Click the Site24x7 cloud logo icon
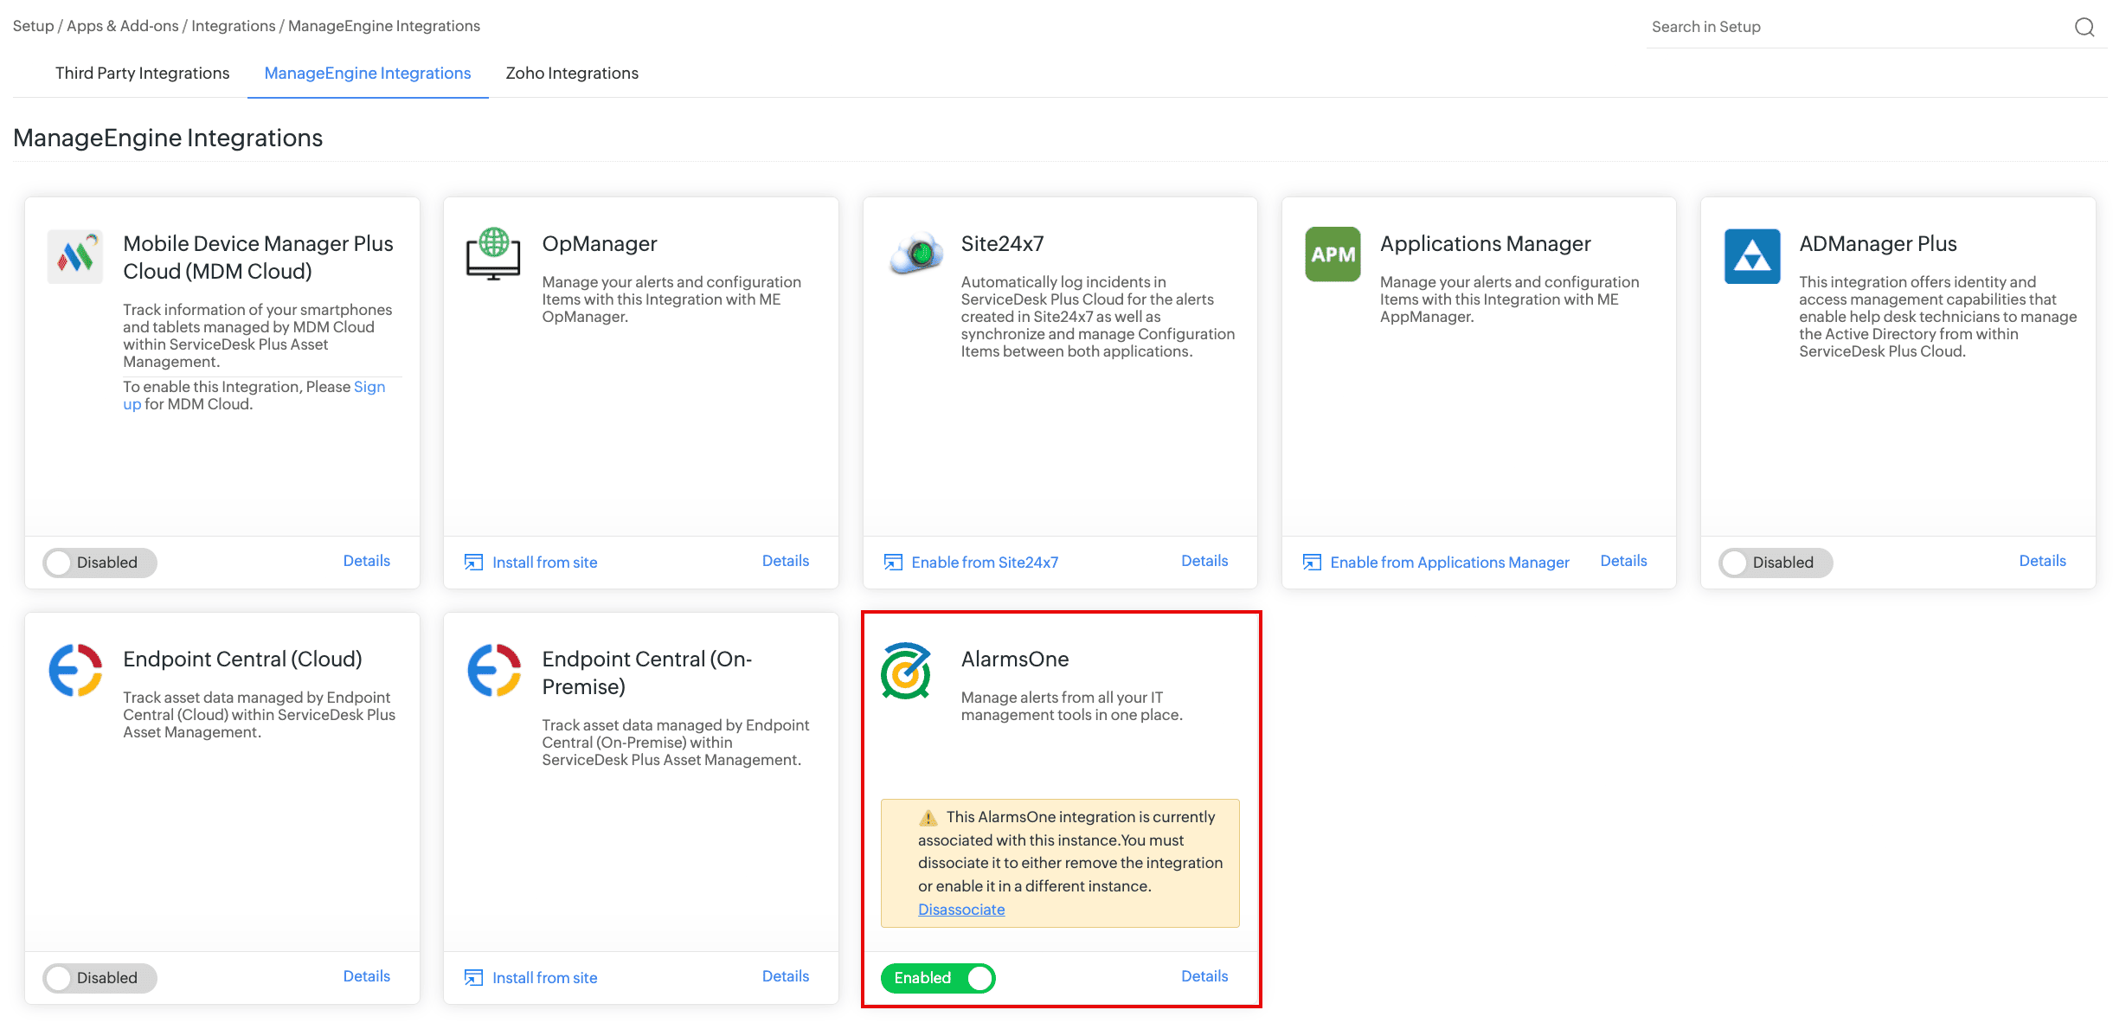The height and width of the screenshot is (1023, 2113). 915,254
